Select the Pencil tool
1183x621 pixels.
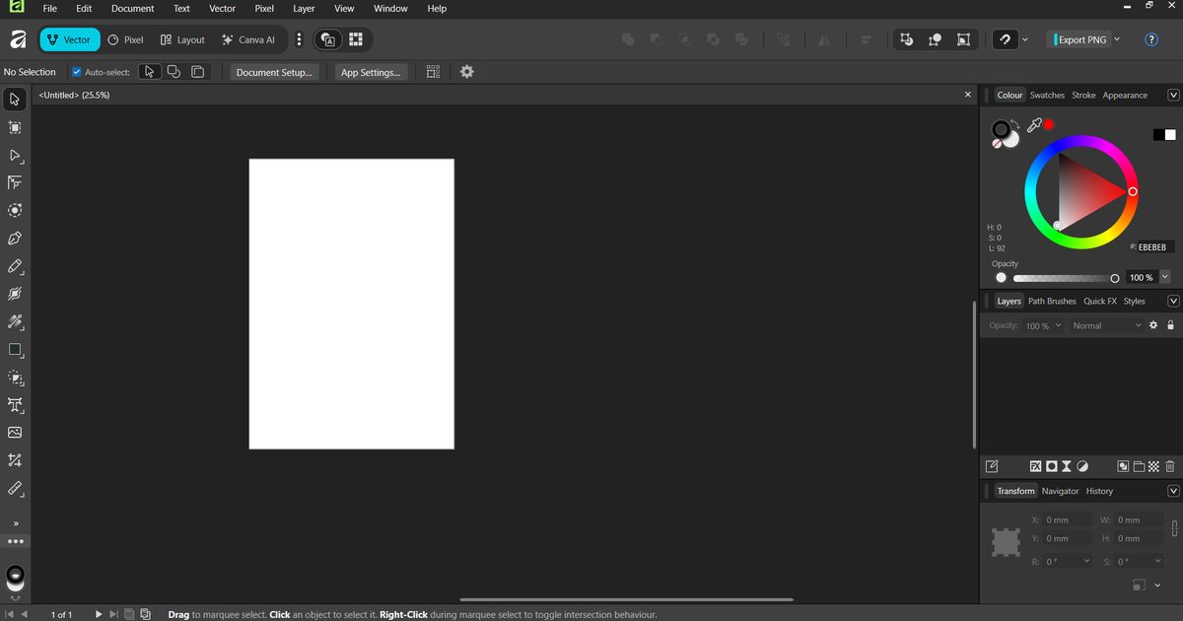15,266
